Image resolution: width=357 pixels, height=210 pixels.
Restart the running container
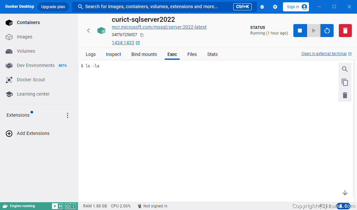[x=327, y=31]
